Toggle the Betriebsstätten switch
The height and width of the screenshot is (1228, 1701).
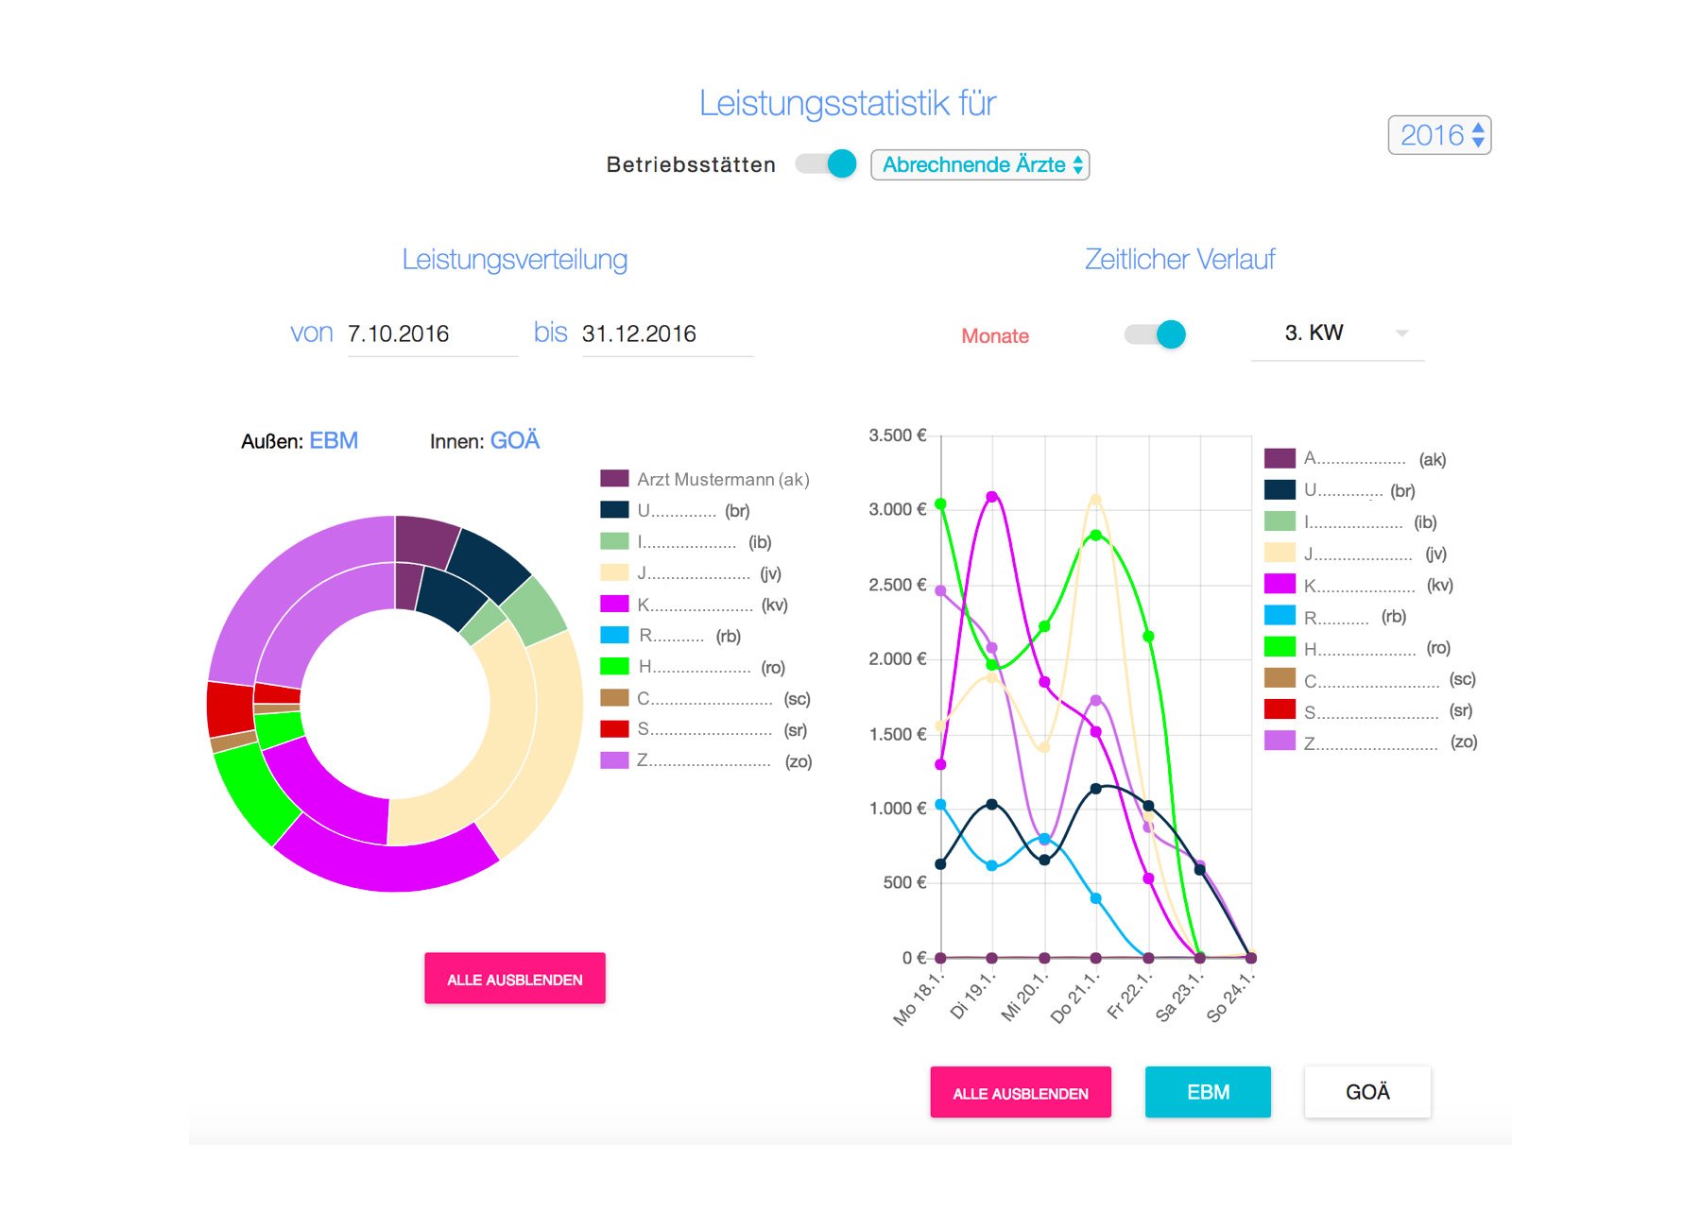pos(826,163)
